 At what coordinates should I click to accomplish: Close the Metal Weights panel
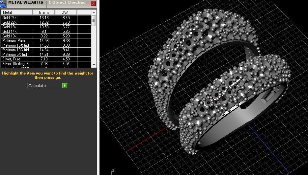click(x=93, y=4)
